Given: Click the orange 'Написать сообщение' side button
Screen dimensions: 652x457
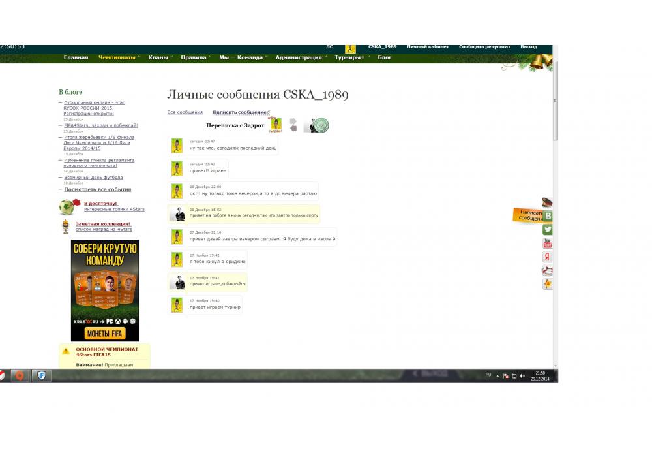Looking at the screenshot, I should point(528,215).
